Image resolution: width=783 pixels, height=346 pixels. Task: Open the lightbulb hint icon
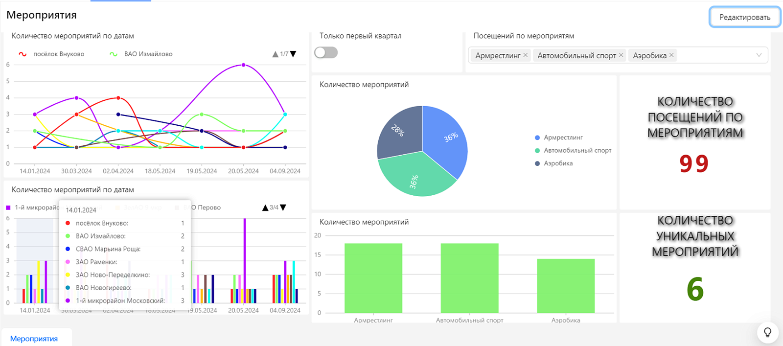pos(767,332)
